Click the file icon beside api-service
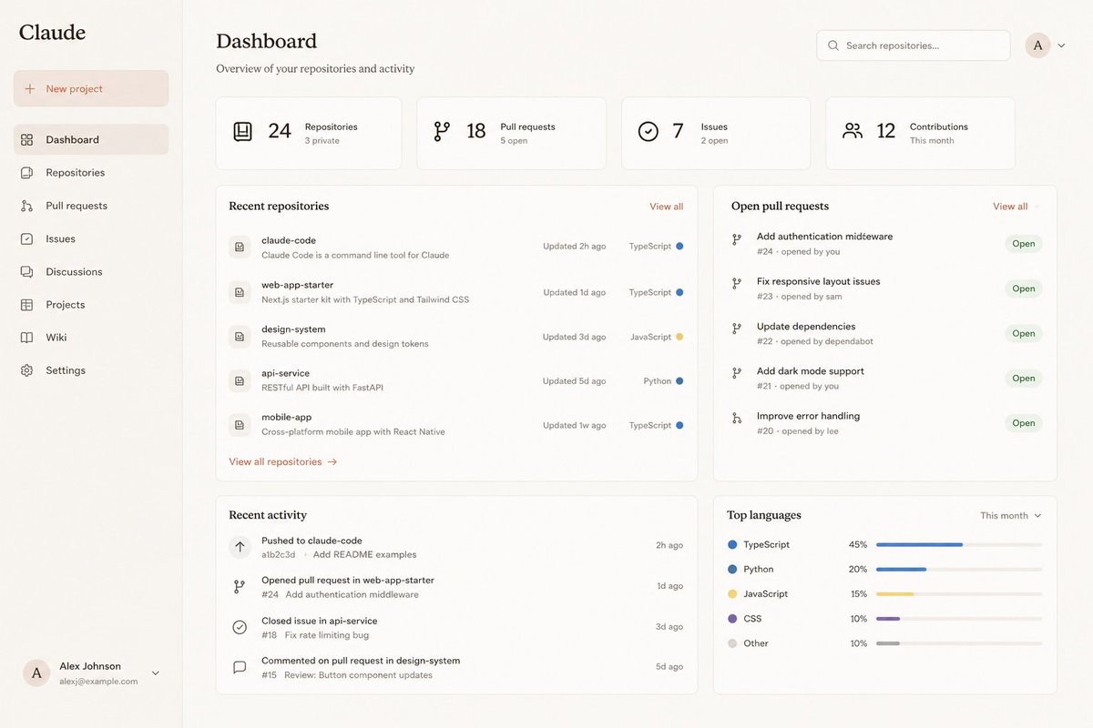Screen dimensions: 1093x728 click(240, 380)
